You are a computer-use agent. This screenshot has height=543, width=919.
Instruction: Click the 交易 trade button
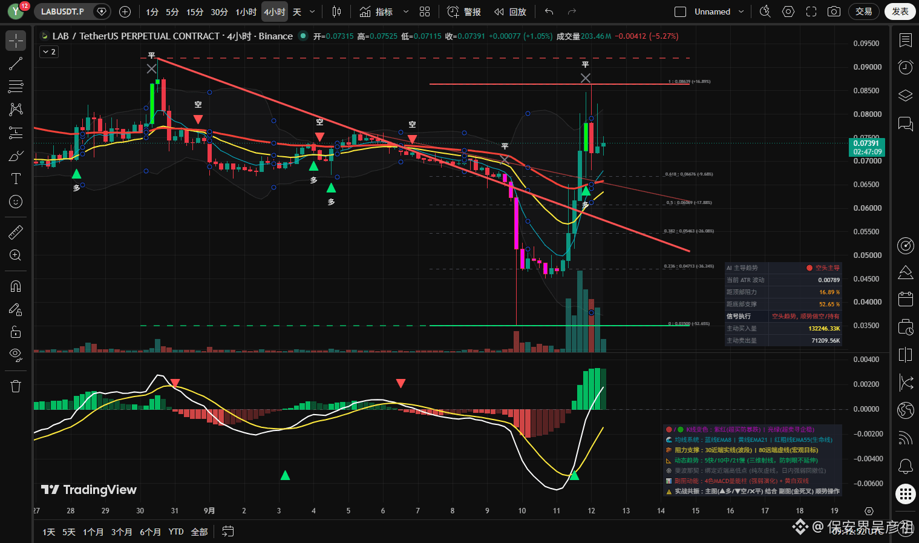[863, 12]
